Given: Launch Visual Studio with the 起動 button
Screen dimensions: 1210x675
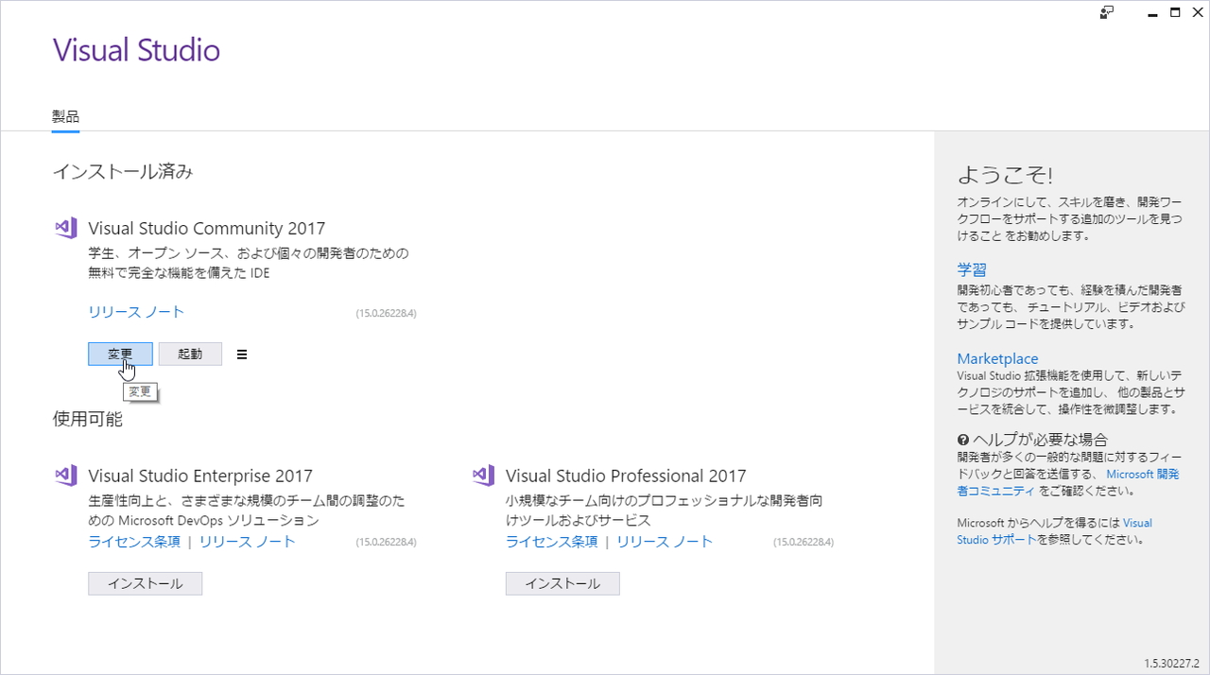Looking at the screenshot, I should pyautogui.click(x=190, y=354).
